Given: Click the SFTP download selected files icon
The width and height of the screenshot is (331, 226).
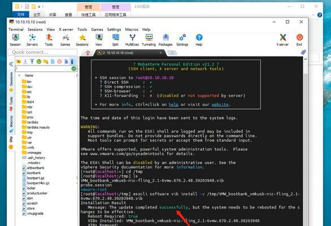Looking at the screenshot, I should tap(25, 62).
